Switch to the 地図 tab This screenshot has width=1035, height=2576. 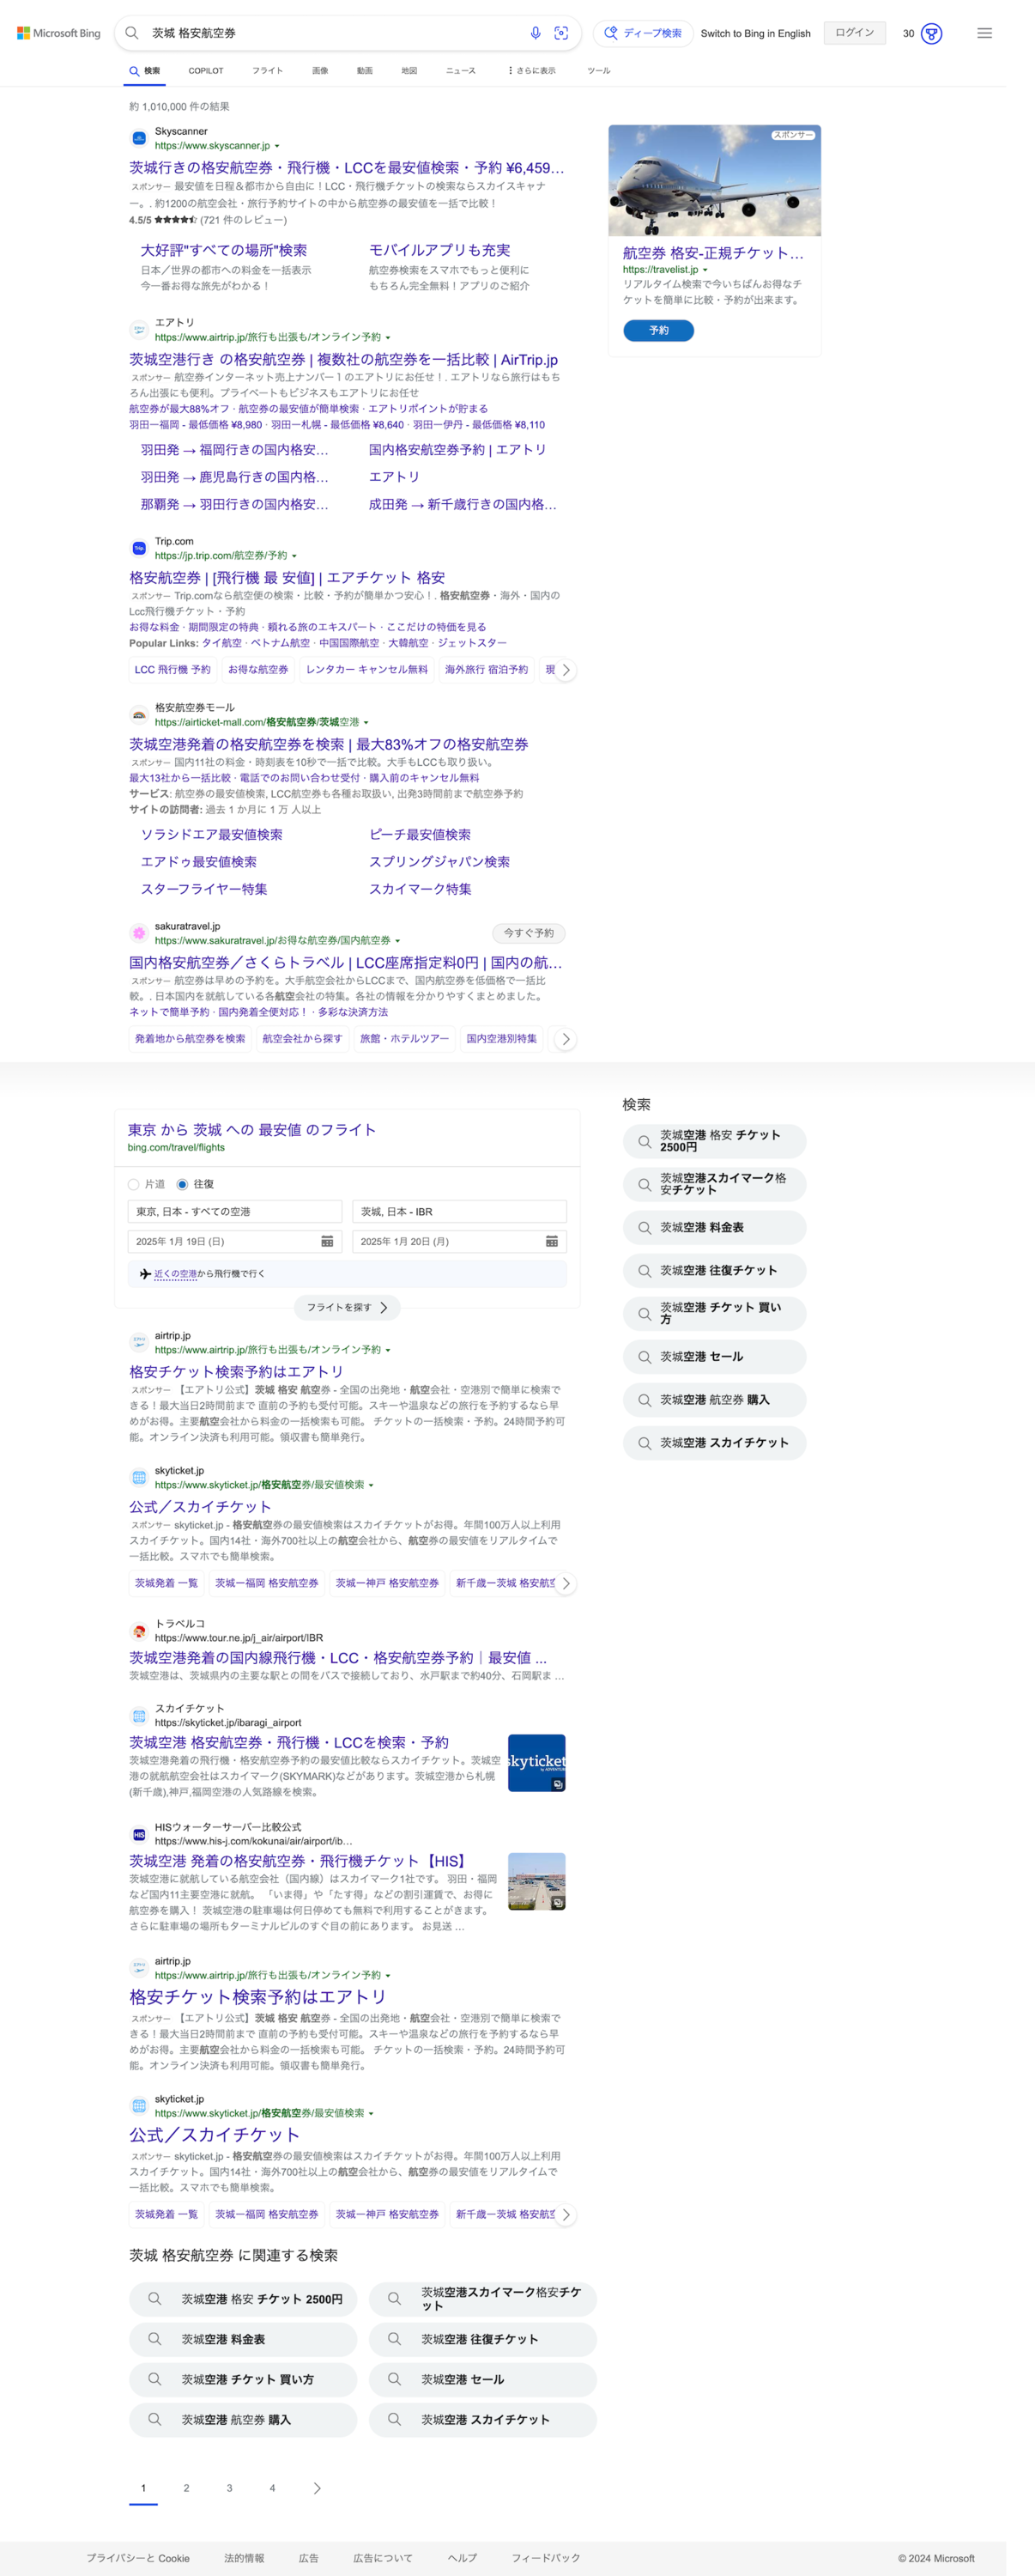click(409, 71)
